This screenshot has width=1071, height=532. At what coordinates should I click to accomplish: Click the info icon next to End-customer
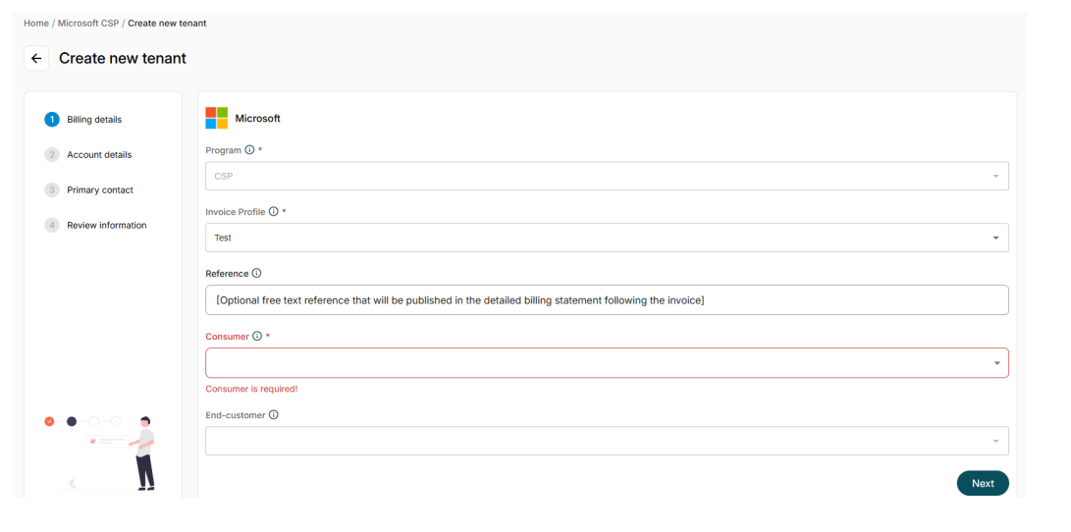273,414
